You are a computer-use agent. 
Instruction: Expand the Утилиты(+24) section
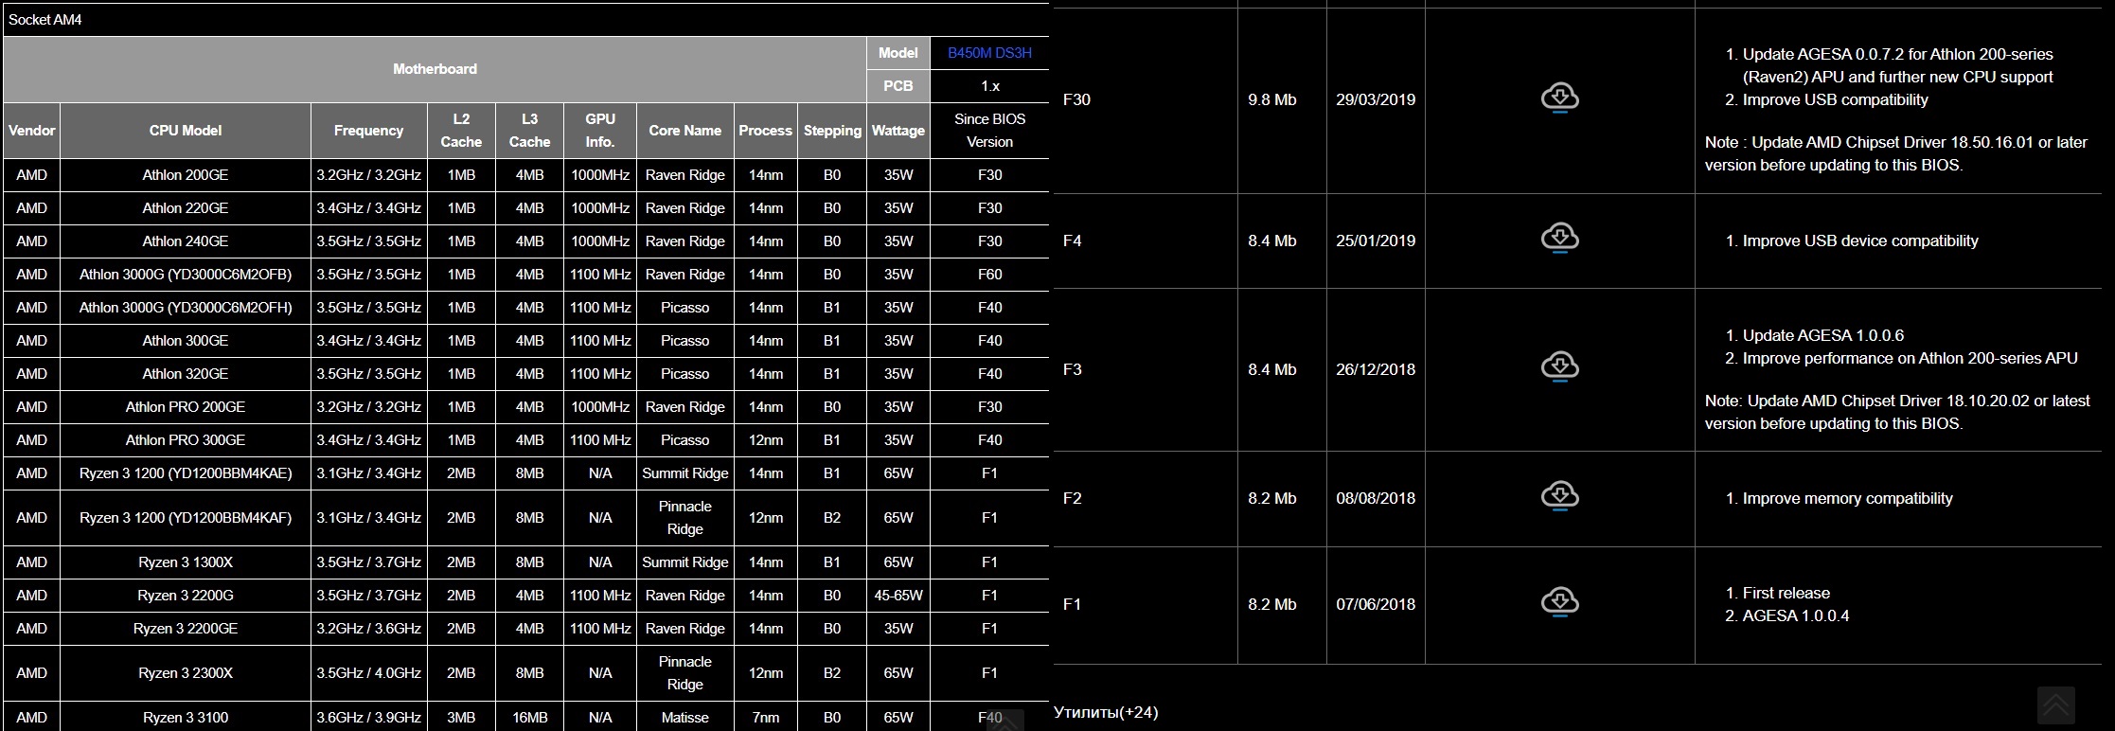coord(1106,712)
